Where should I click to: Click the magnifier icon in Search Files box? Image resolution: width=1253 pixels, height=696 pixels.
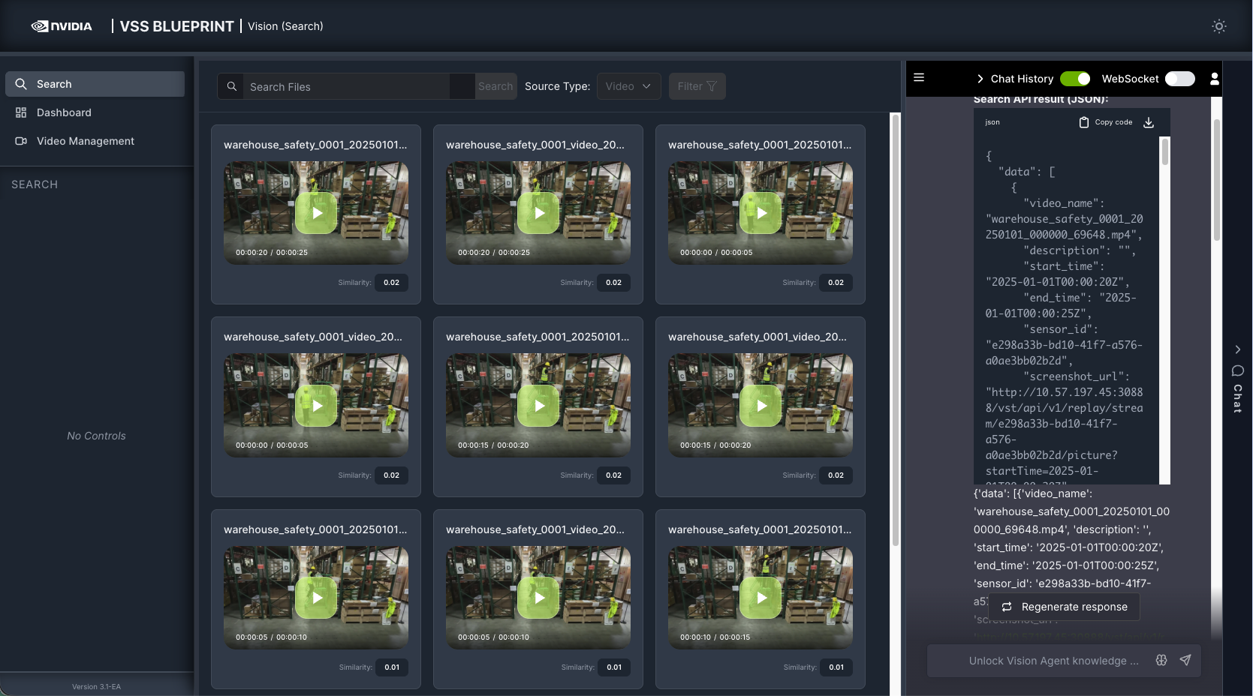tap(232, 86)
